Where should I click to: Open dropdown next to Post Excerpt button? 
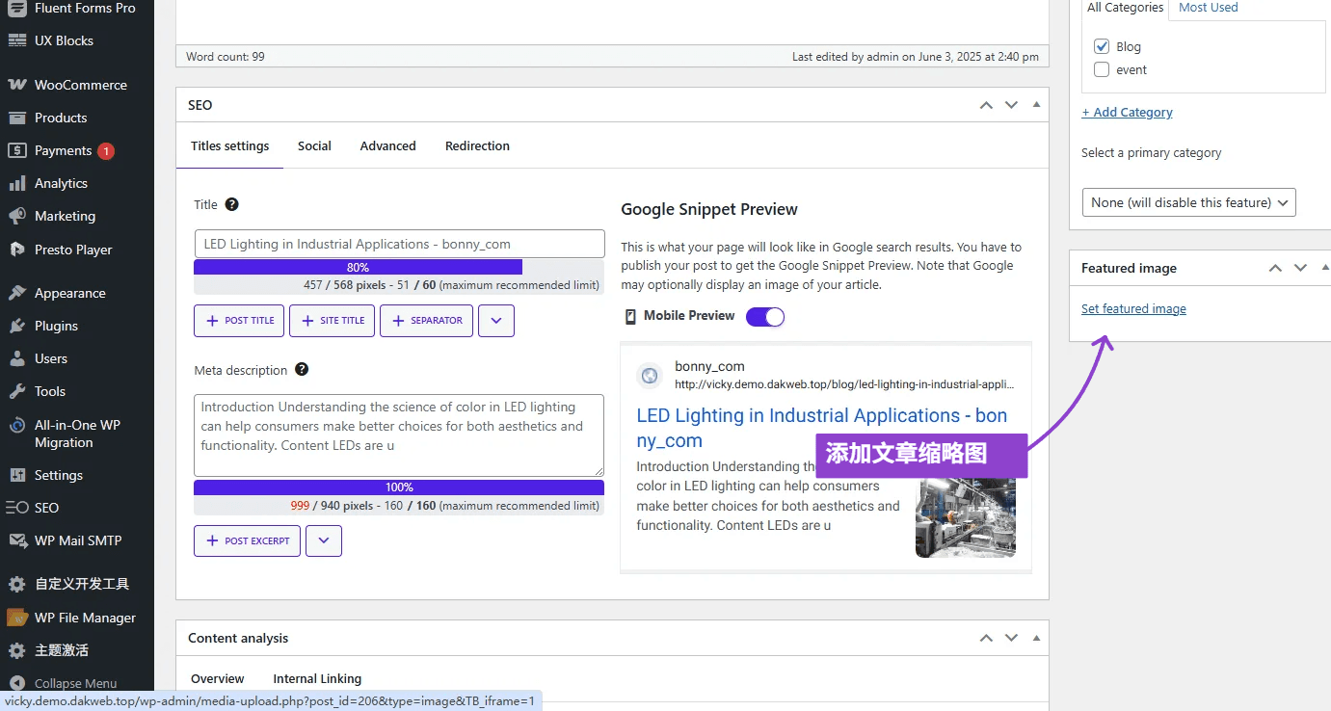point(324,541)
